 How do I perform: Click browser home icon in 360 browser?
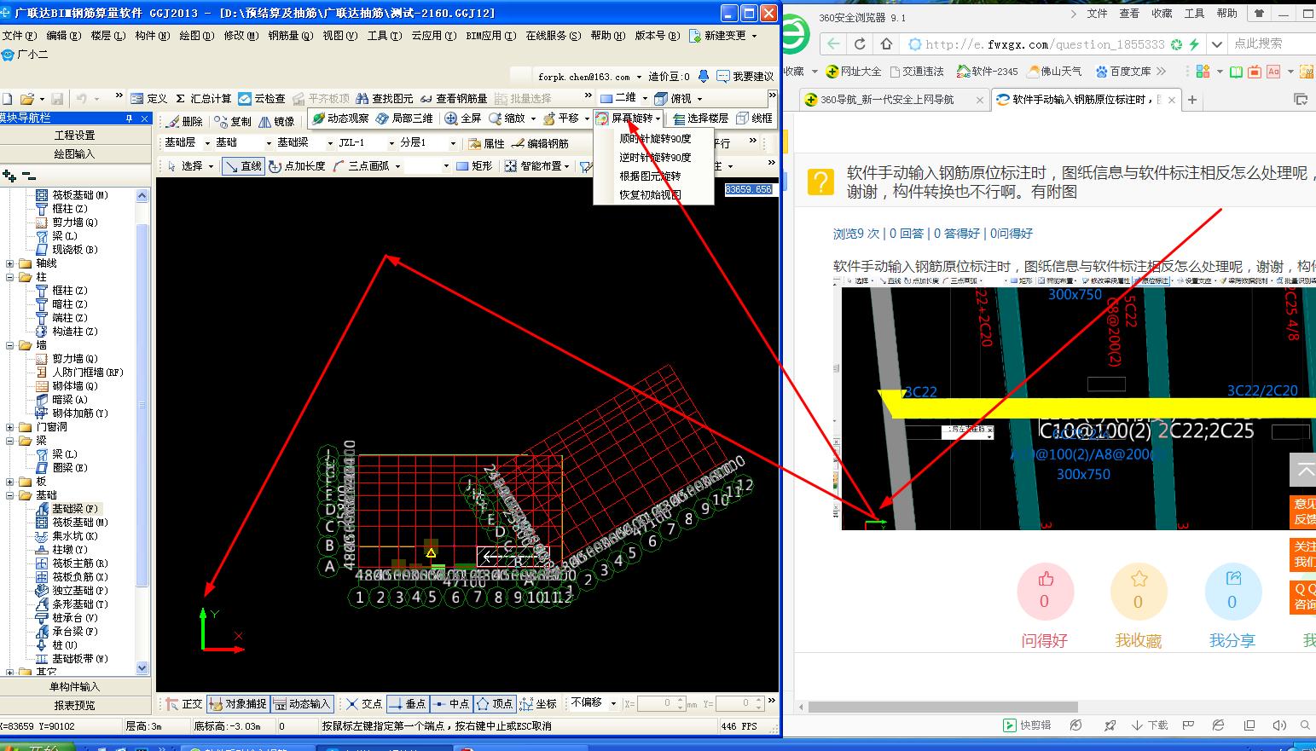coord(887,44)
